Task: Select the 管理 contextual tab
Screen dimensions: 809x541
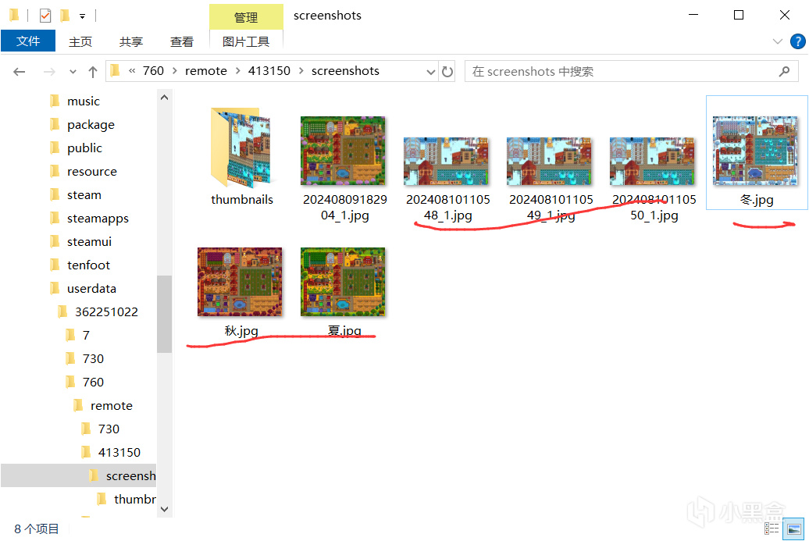Action: (x=246, y=17)
